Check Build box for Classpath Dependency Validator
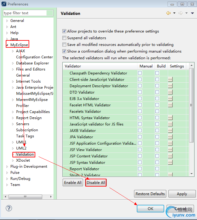The height and width of the screenshot is (220, 197). click(157, 73)
